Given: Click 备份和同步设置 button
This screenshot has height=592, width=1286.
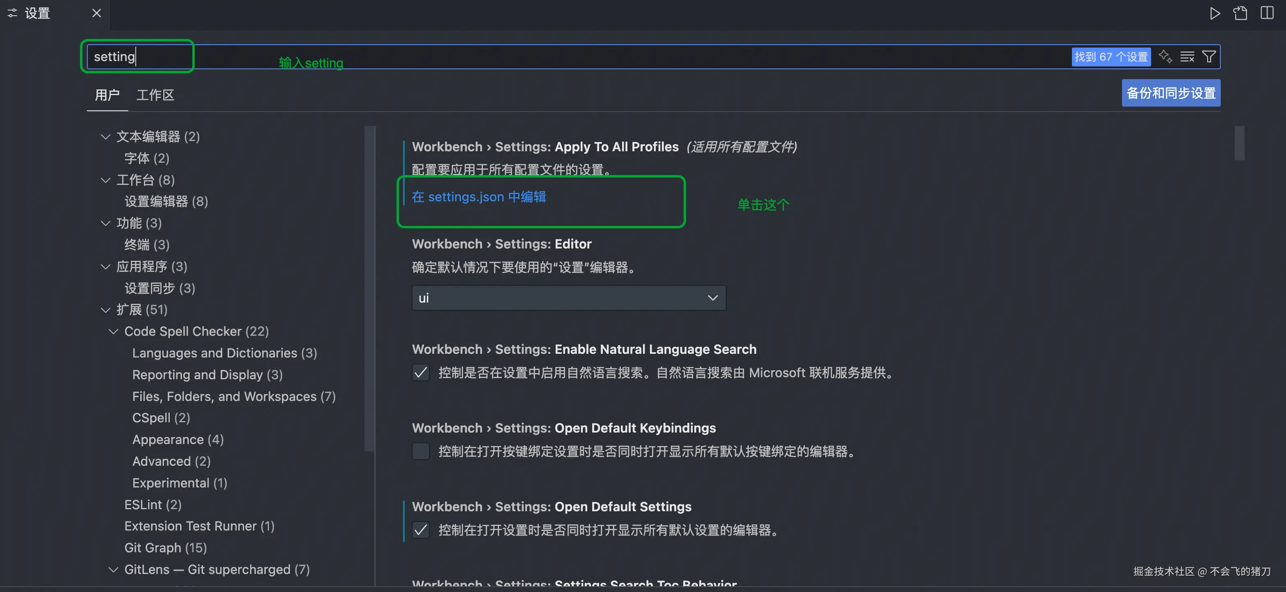Looking at the screenshot, I should [x=1171, y=93].
